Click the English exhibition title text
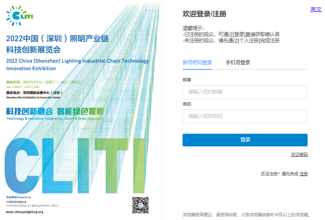The width and height of the screenshot is (325, 220). (x=77, y=65)
